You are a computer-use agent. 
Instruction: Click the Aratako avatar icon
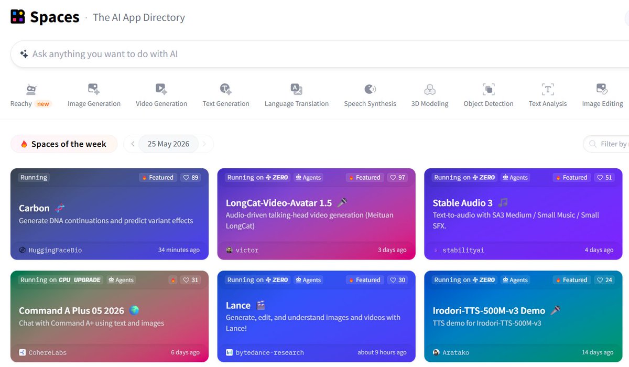click(436, 352)
